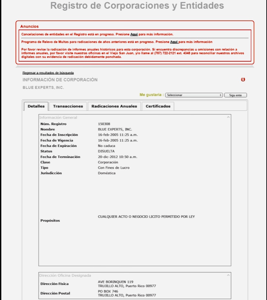Click the AVE BORINQUEN 119 physical address

(x=115, y=282)
